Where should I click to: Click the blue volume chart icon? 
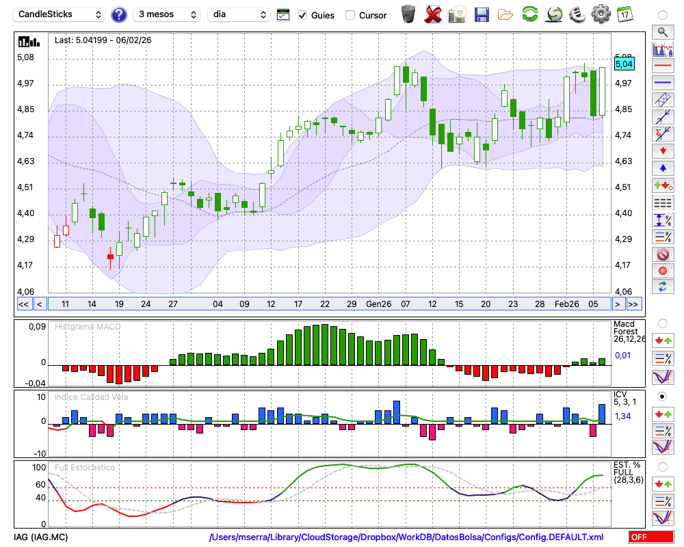pos(663,49)
